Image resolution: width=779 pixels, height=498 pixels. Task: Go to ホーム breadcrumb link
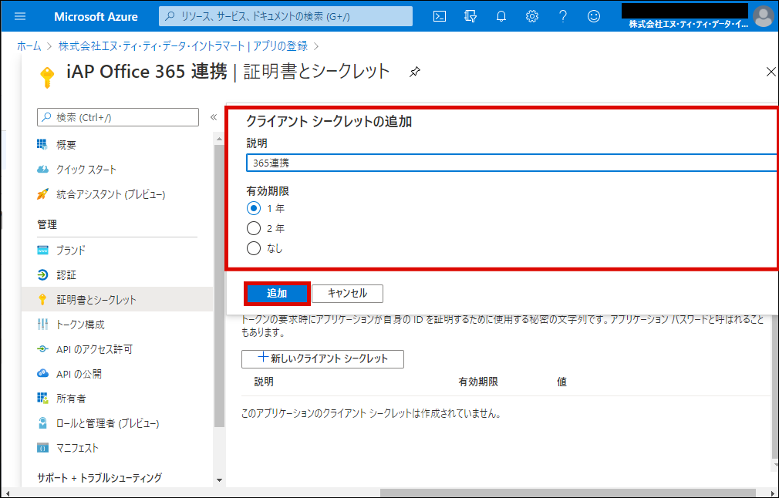tap(29, 46)
